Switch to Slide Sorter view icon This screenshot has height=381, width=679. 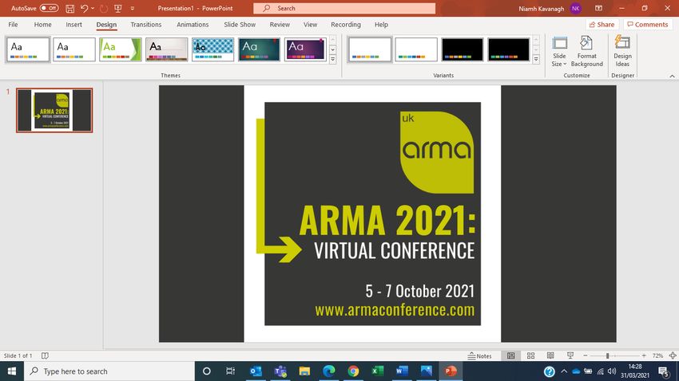[x=530, y=355]
